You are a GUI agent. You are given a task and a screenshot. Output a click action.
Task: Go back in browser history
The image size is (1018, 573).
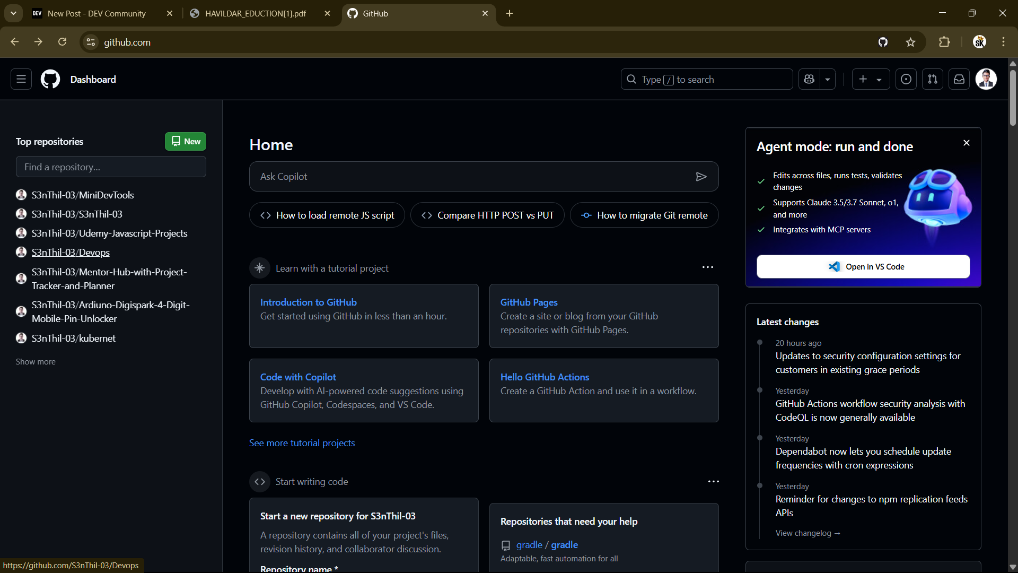tap(14, 42)
